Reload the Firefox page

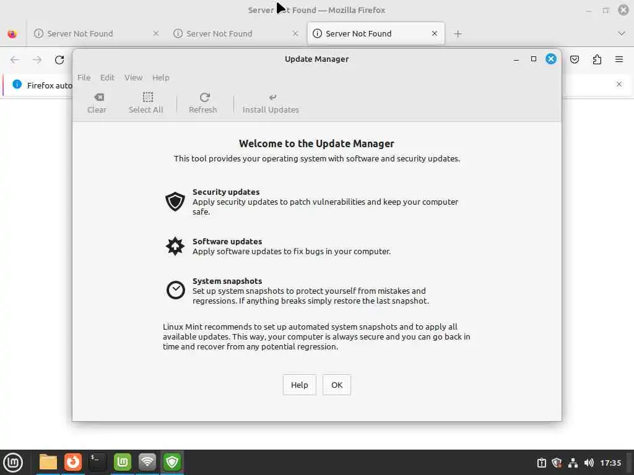click(59, 60)
